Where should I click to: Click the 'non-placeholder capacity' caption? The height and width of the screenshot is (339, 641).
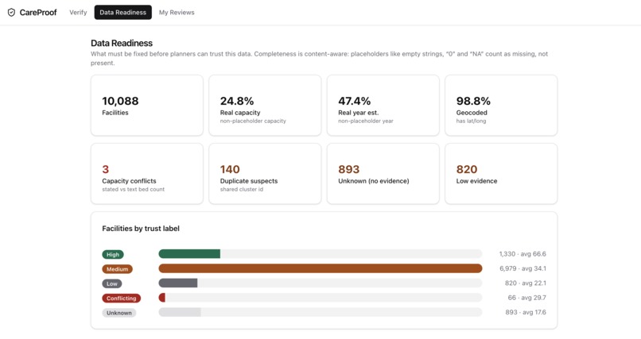point(253,121)
